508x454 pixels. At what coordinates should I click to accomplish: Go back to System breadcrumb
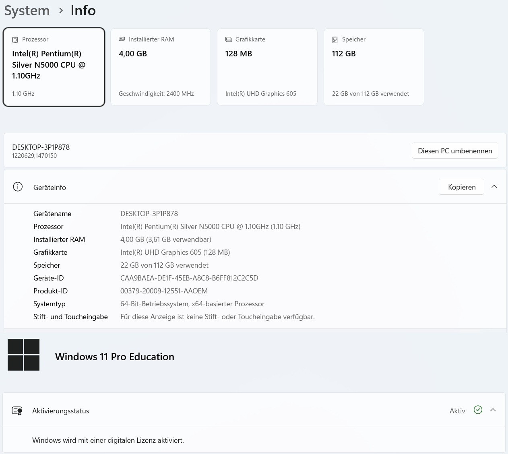pos(27,10)
